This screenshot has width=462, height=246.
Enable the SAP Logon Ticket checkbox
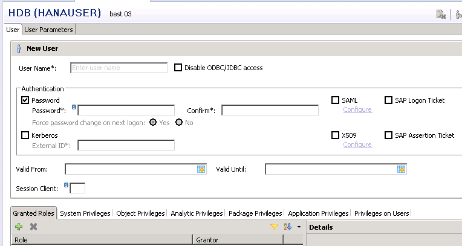pyautogui.click(x=388, y=100)
